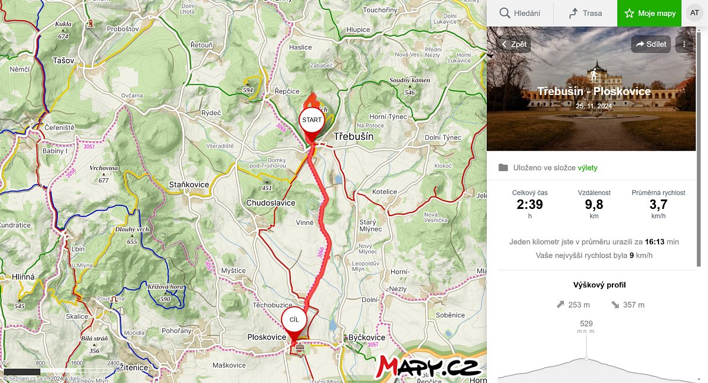Viewport: 708px width, 383px height.
Task: Click the side panel scrollbar
Action: point(700,148)
